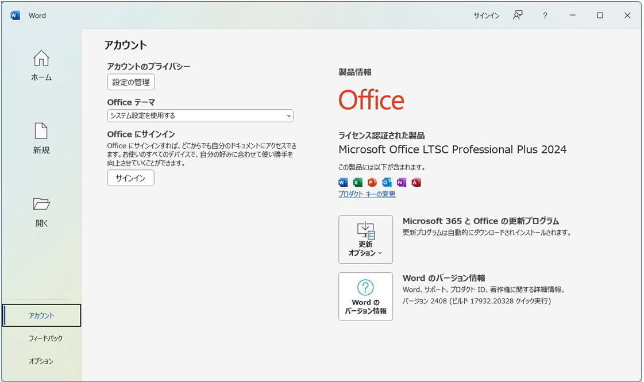Minimize the Word window
Viewport: 644px width, 382px height.
point(572,15)
